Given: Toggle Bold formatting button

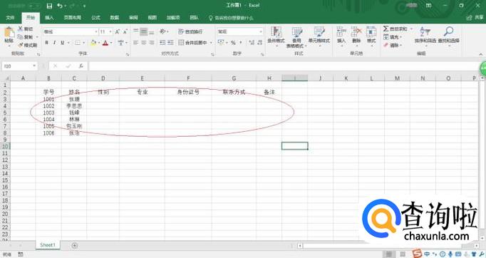Looking at the screenshot, I should (x=46, y=43).
